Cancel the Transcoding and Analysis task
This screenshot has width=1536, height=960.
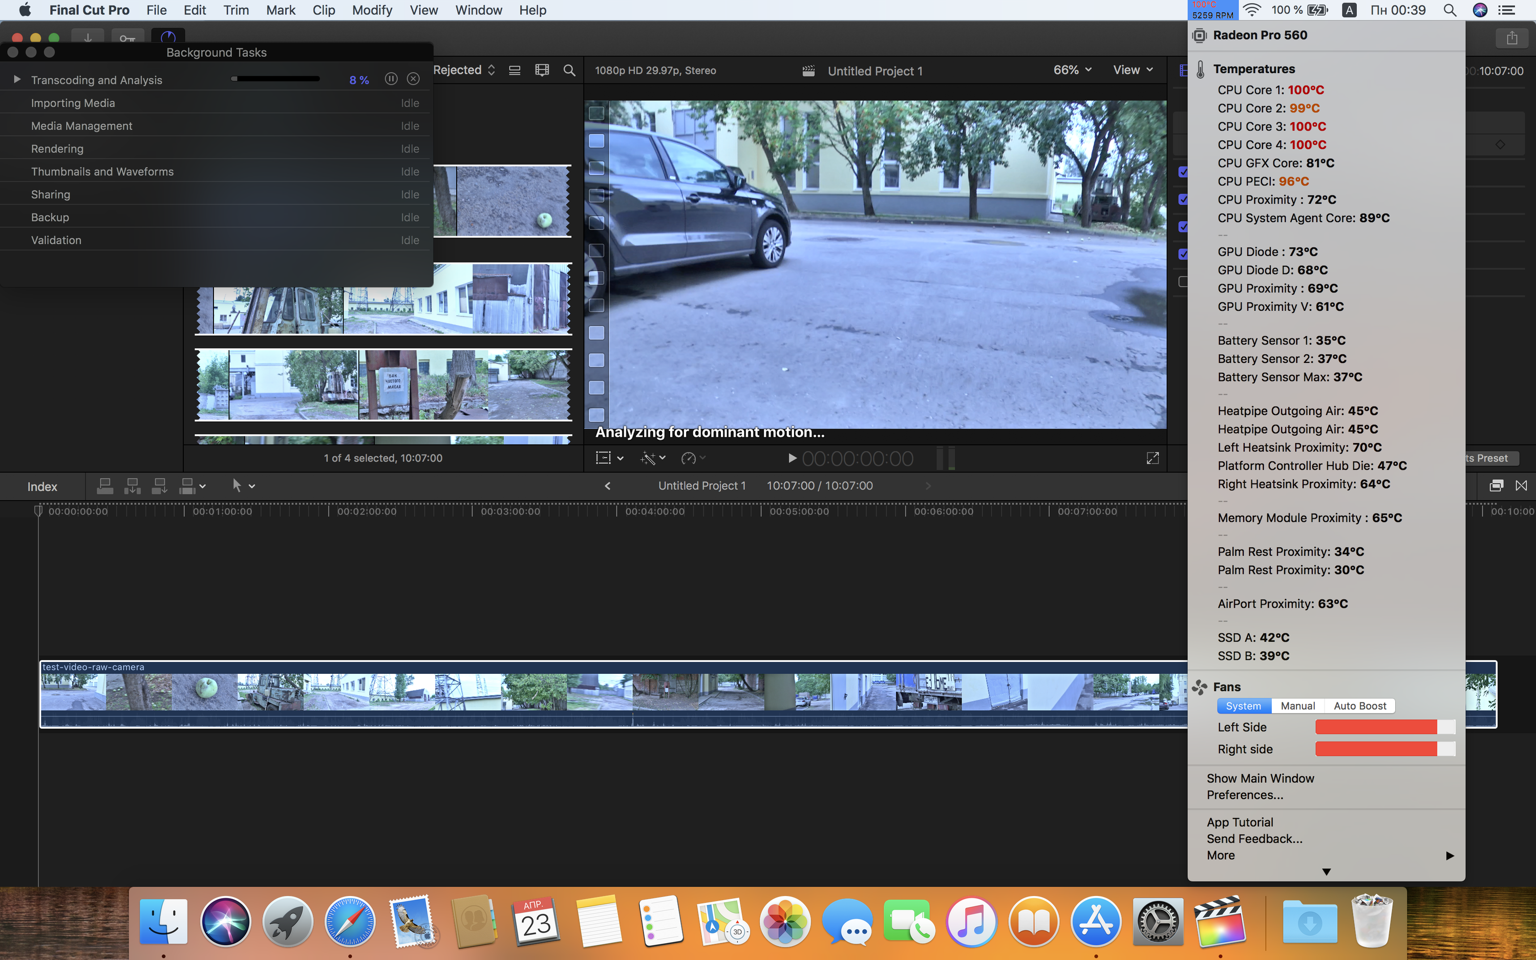413,79
